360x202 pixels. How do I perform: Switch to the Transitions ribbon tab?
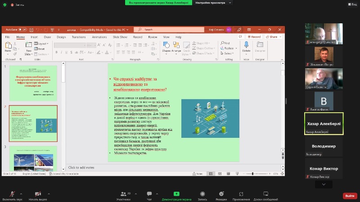(78, 37)
